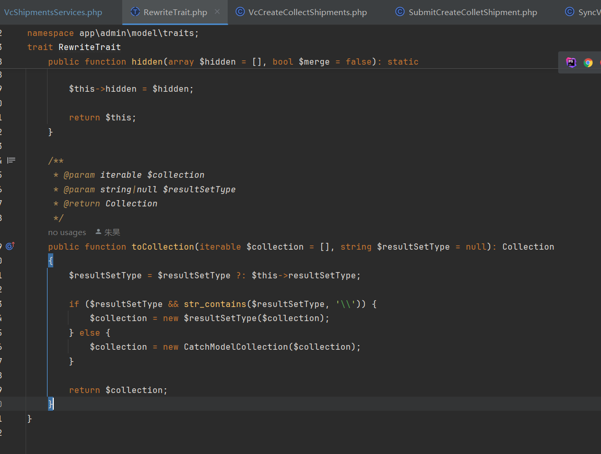
Task: Click the Collection return type
Action: pyautogui.click(x=528, y=247)
